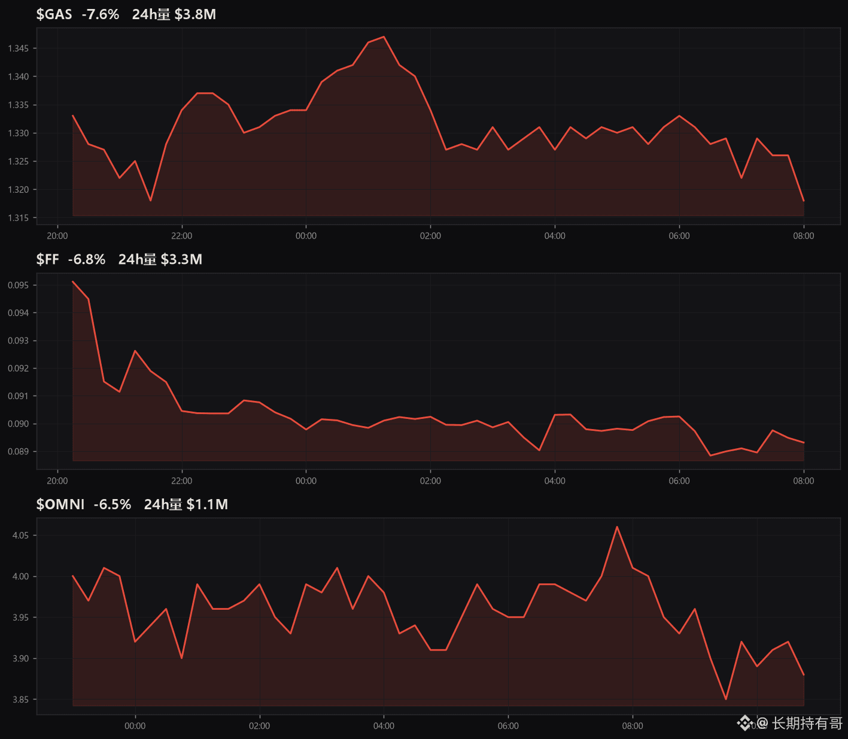Click the 1.320 price axis label
The height and width of the screenshot is (739, 848).
(x=19, y=190)
